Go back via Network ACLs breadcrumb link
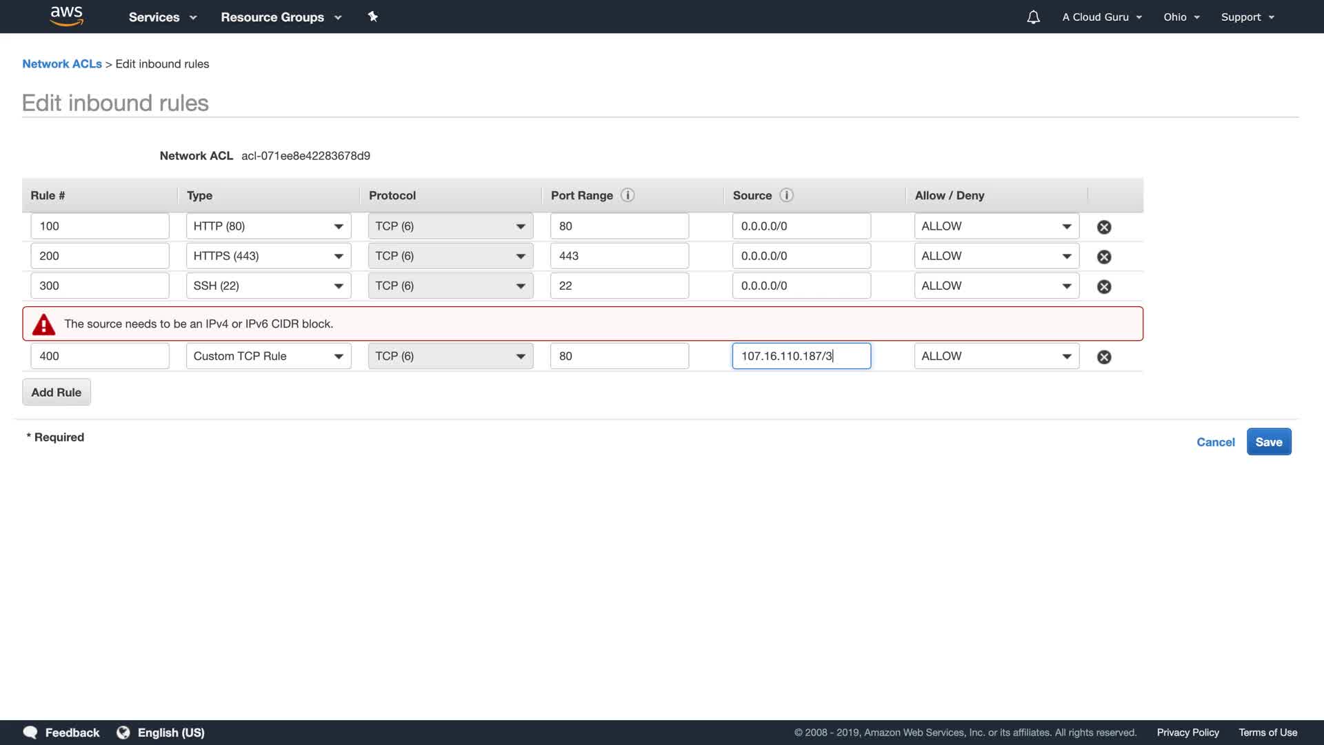Image resolution: width=1324 pixels, height=745 pixels. pyautogui.click(x=62, y=63)
